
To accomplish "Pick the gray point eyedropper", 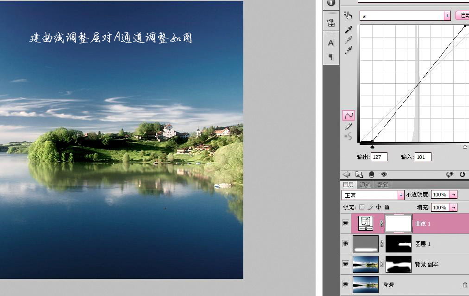I will click(349, 40).
